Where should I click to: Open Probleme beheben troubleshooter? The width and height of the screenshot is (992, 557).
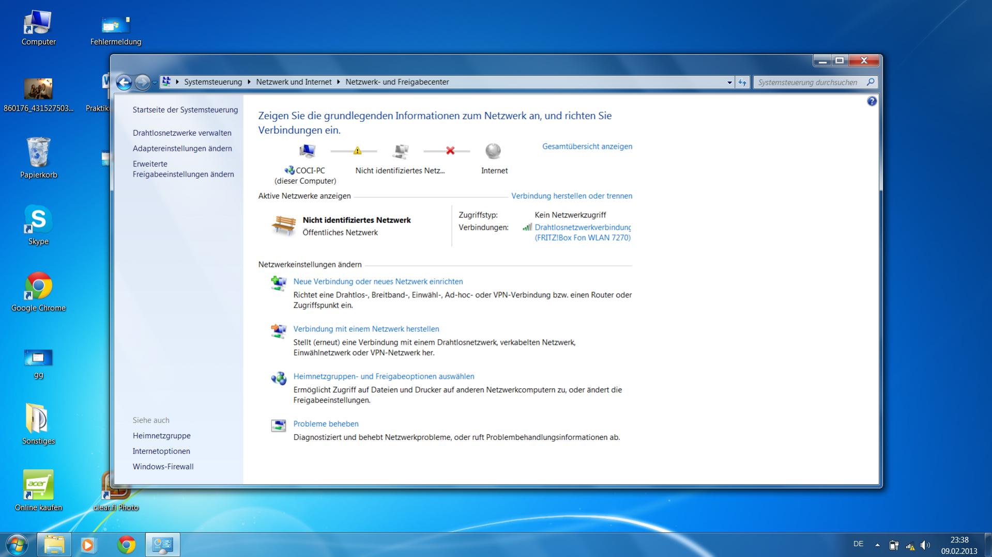(326, 424)
